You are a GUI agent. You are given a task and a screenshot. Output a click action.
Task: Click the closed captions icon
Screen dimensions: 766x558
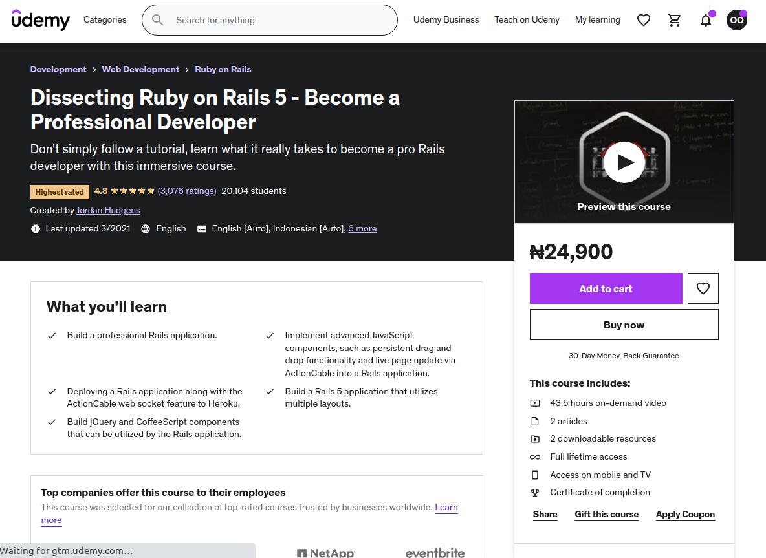click(x=201, y=229)
